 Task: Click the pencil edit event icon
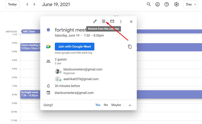pyautogui.click(x=95, y=21)
